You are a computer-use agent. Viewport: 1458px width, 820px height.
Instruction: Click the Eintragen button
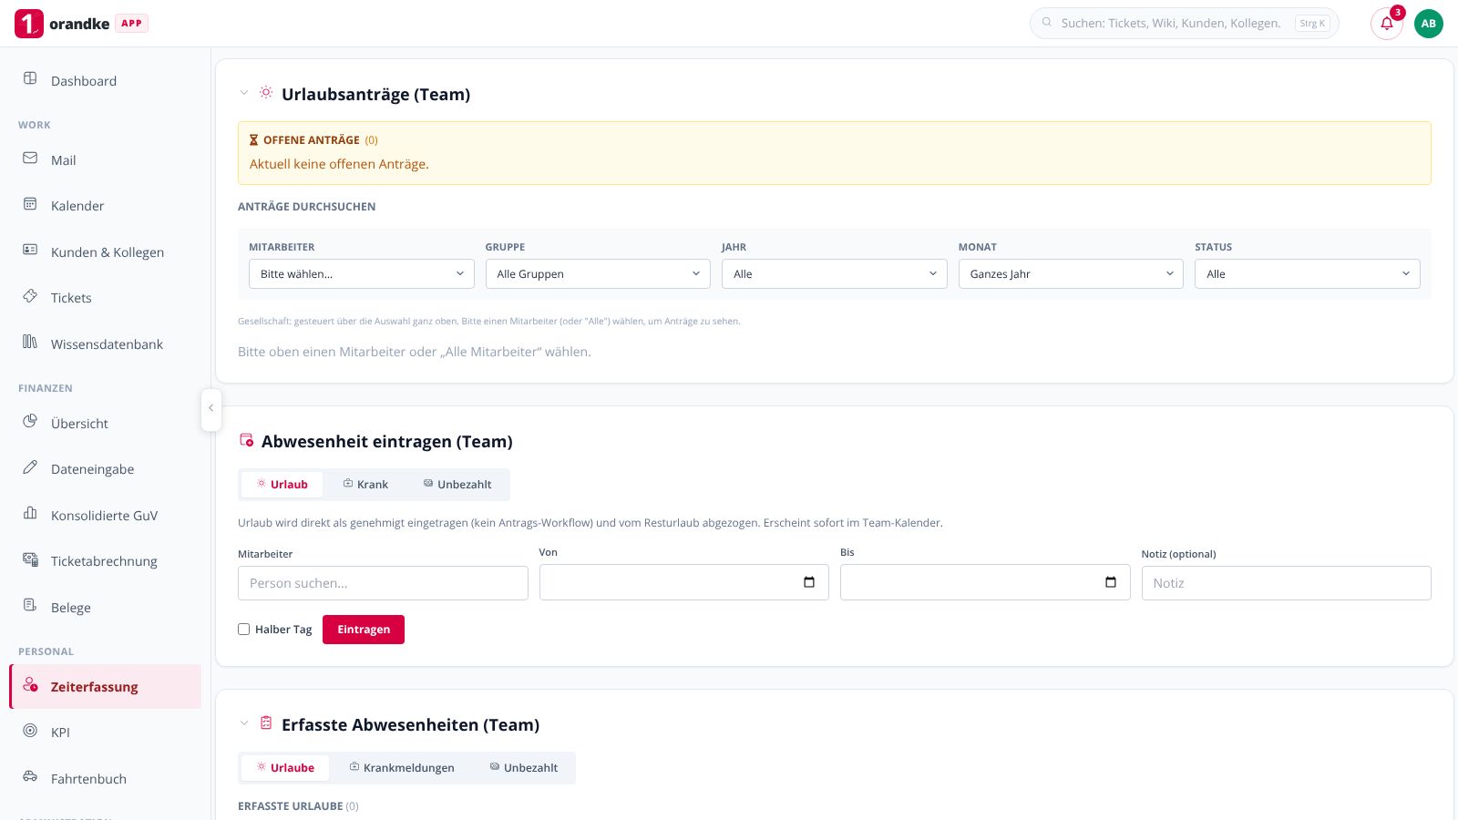(364, 630)
